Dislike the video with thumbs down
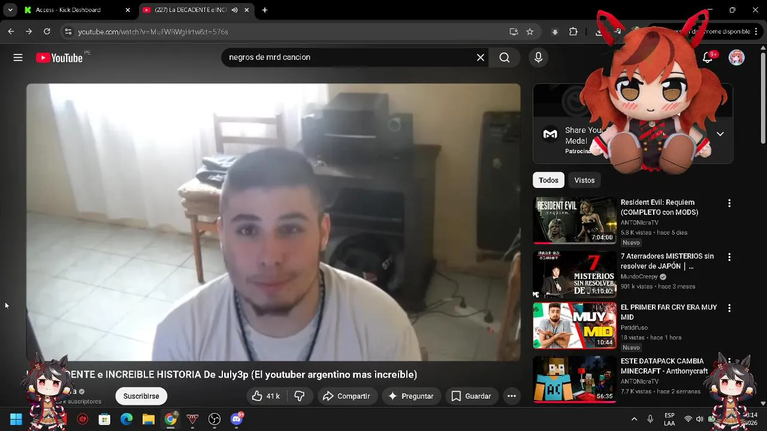767x431 pixels. click(x=300, y=396)
